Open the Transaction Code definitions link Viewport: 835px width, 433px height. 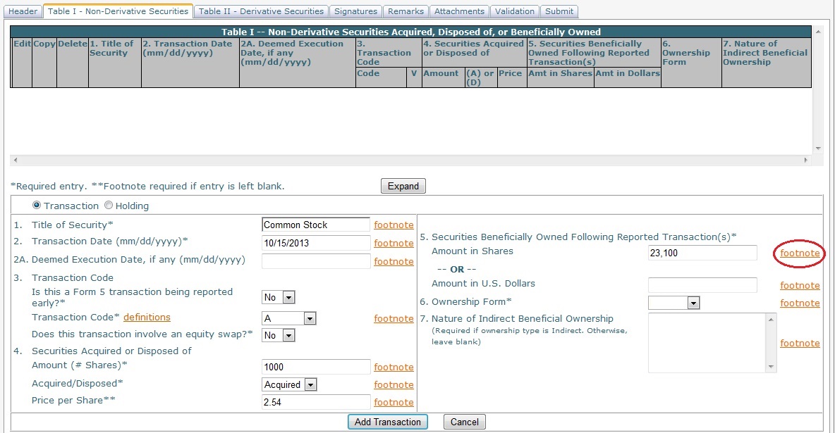[147, 318]
